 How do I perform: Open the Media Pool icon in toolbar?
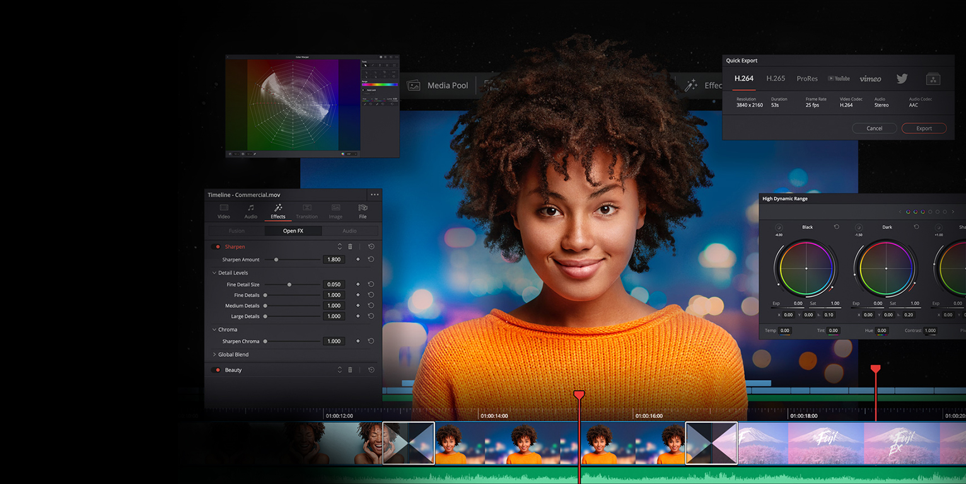coord(414,86)
